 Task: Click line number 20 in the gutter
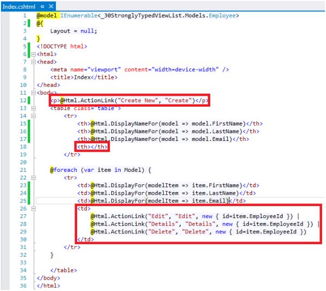pos(23,162)
